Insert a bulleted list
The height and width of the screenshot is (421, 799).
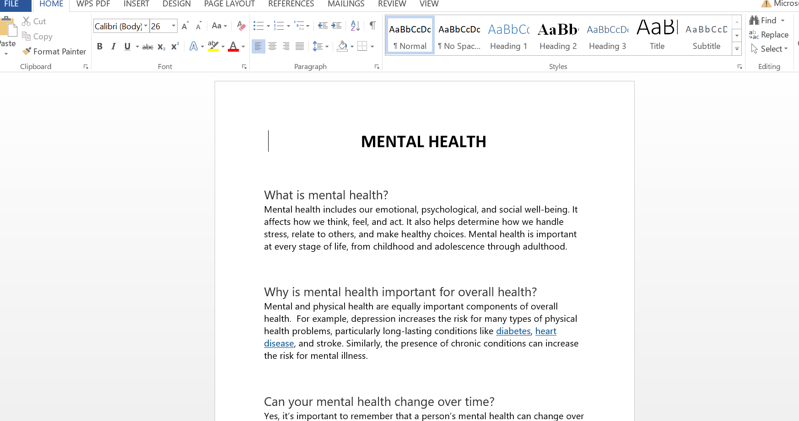point(259,26)
